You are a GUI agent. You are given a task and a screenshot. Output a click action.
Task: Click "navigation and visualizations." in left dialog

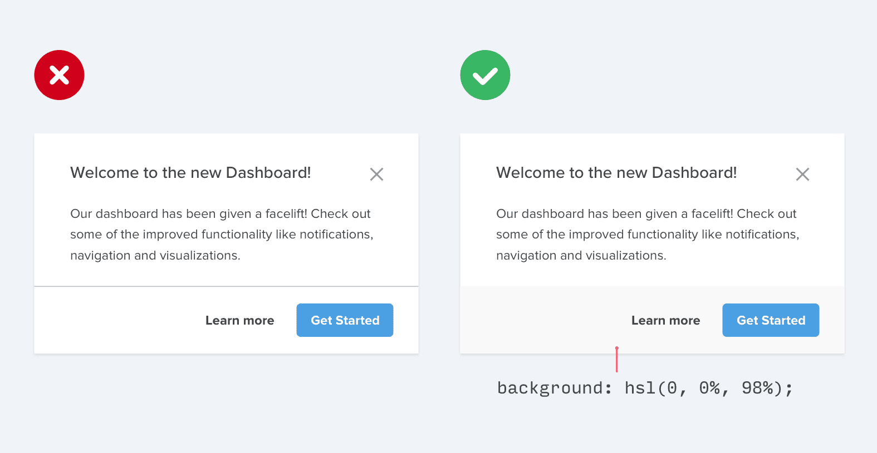155,256
